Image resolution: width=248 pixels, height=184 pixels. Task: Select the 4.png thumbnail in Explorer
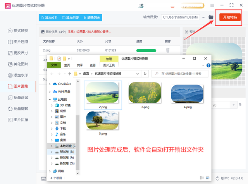(x=187, y=94)
